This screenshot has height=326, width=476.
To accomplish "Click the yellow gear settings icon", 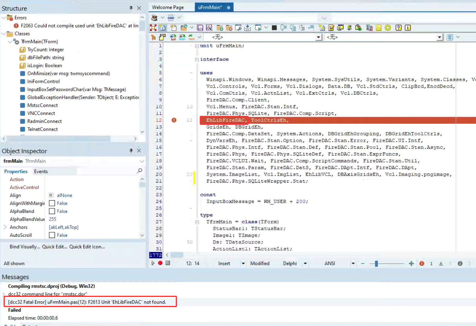I will click(388, 28).
